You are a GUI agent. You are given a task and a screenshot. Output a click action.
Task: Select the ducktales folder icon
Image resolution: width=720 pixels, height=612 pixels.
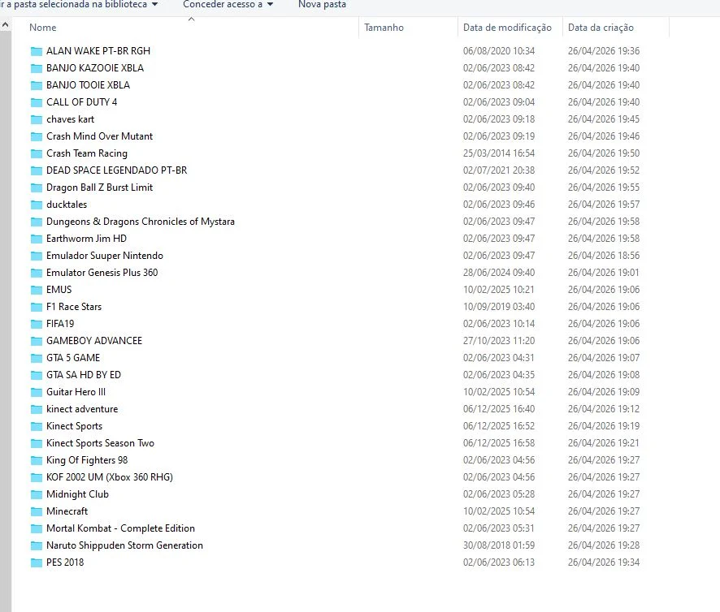click(x=37, y=205)
